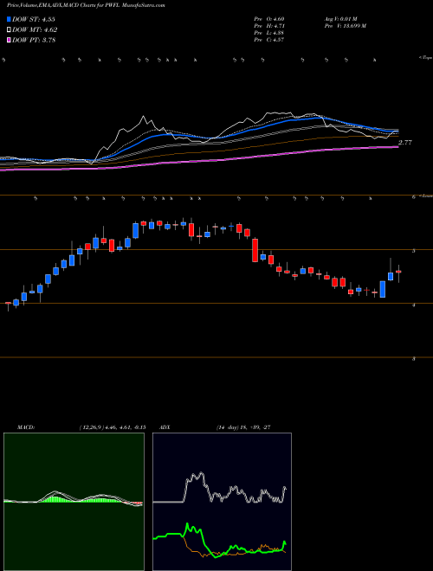Click ADX parameters '(14 day) 18, +39, -27'

click(242, 427)
